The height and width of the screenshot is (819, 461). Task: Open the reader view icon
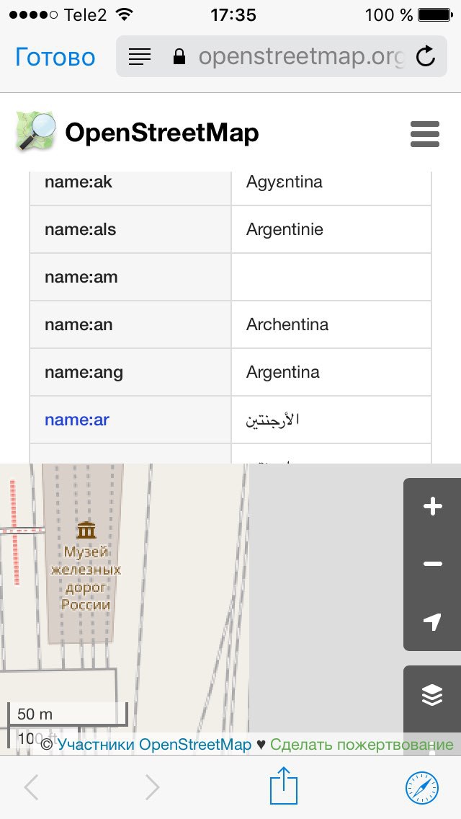[x=139, y=56]
